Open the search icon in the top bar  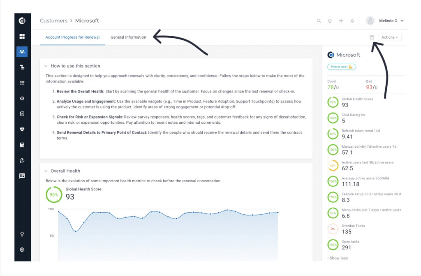319,21
